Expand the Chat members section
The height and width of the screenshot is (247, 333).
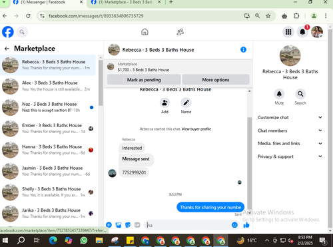(290, 130)
